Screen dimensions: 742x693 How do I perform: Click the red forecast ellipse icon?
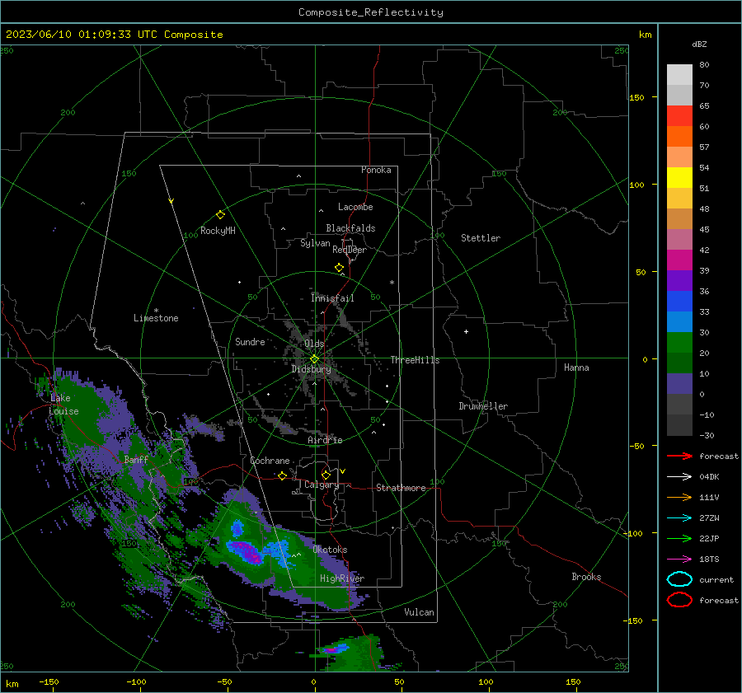(x=679, y=600)
